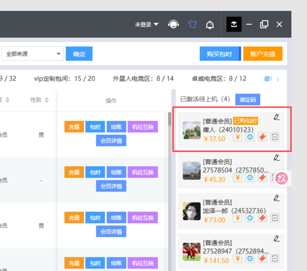307x271 pixels.
Task: Expand the 全部来源 source dropdown
Action: [x=32, y=54]
